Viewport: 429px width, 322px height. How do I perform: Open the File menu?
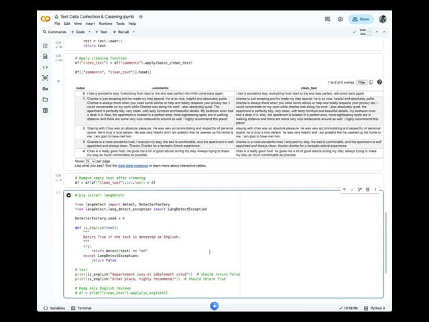point(57,23)
